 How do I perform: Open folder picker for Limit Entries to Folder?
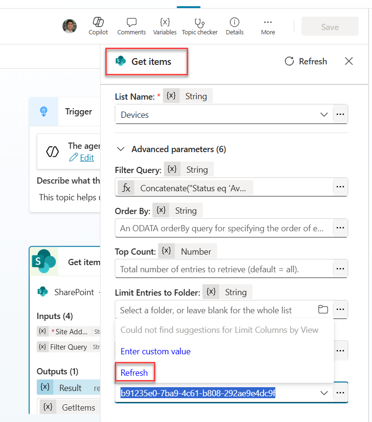323,310
